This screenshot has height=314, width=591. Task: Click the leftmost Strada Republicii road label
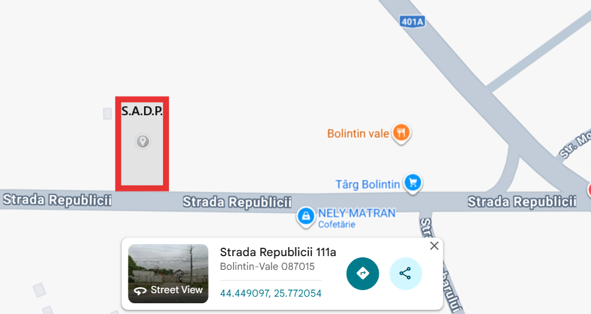click(57, 200)
